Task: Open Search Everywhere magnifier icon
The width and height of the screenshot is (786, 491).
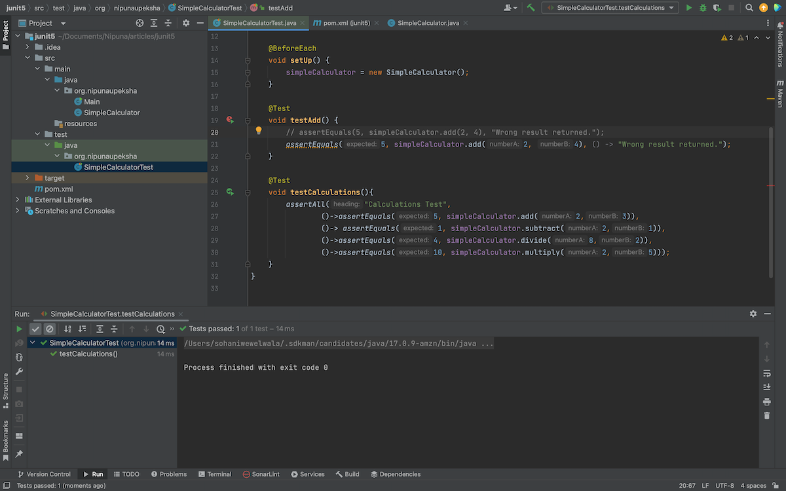Action: click(749, 8)
